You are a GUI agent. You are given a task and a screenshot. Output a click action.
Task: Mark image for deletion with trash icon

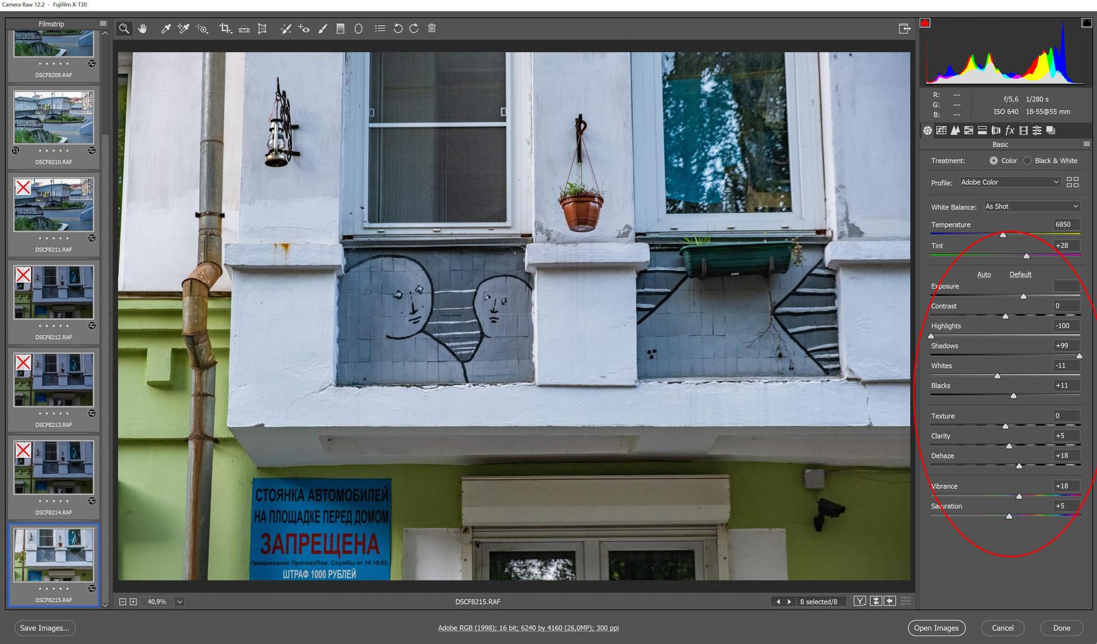pyautogui.click(x=432, y=28)
